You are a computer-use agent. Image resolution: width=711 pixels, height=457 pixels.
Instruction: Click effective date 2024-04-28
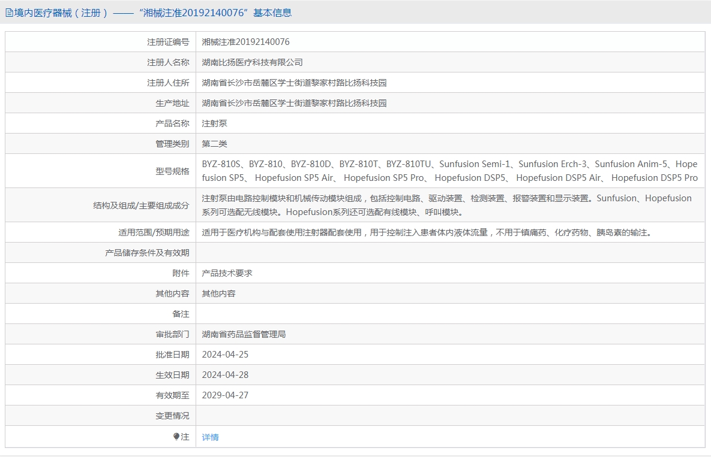pyautogui.click(x=226, y=375)
